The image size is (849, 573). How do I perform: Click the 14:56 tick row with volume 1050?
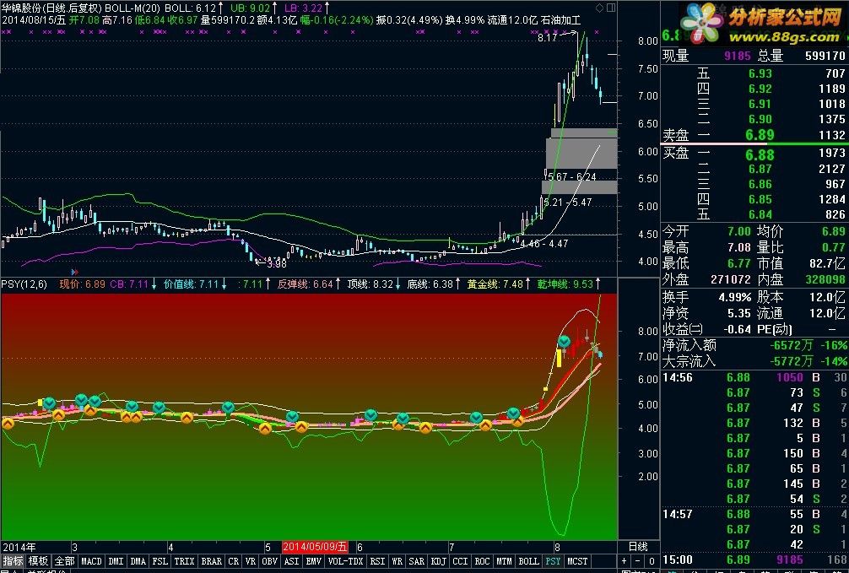(x=754, y=377)
